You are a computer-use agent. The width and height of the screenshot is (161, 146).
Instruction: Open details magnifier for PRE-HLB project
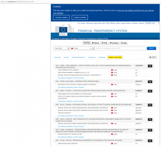[150, 141]
